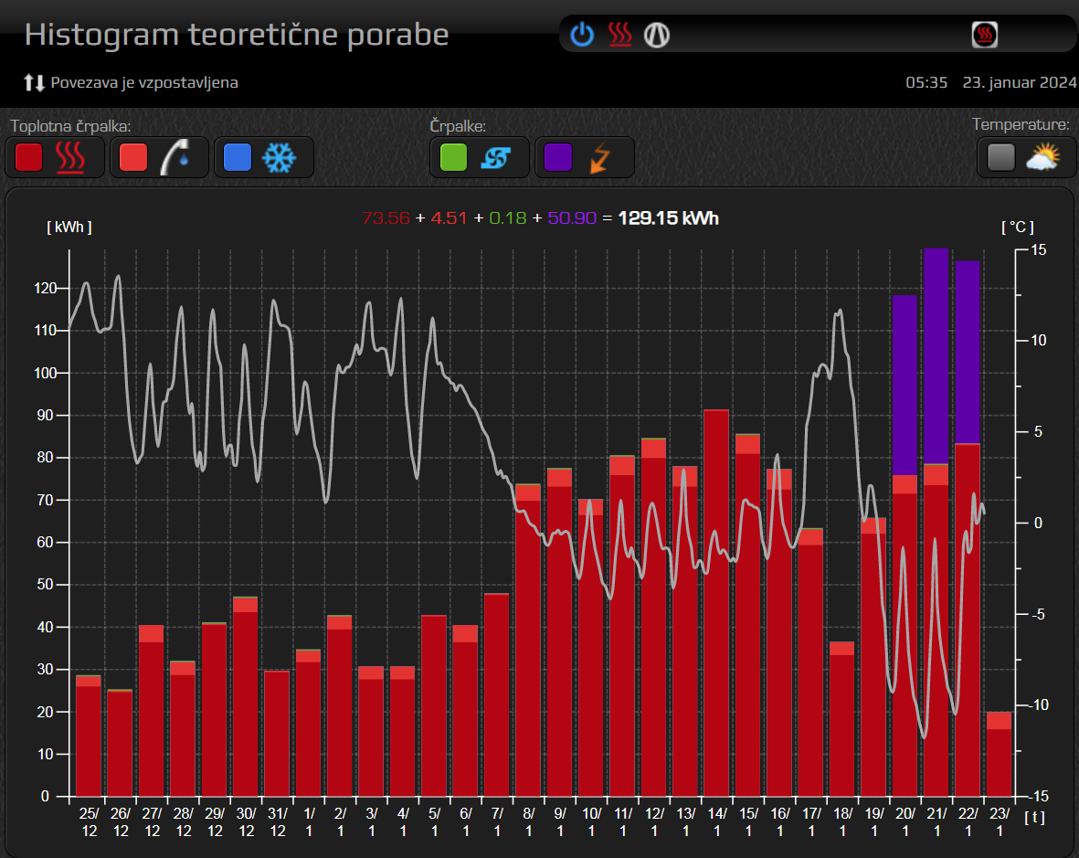Click the 31/12 date label

click(278, 822)
